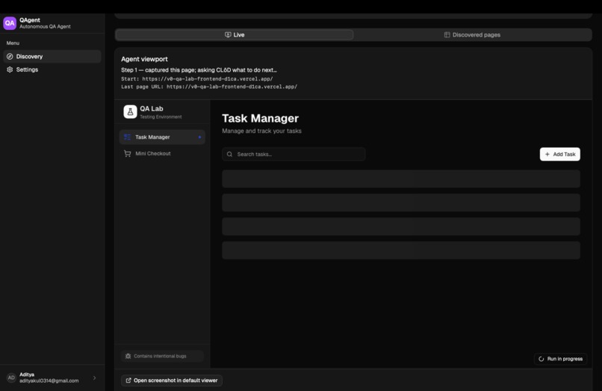602x391 pixels.
Task: Click the Settings gear icon
Action: (10, 69)
